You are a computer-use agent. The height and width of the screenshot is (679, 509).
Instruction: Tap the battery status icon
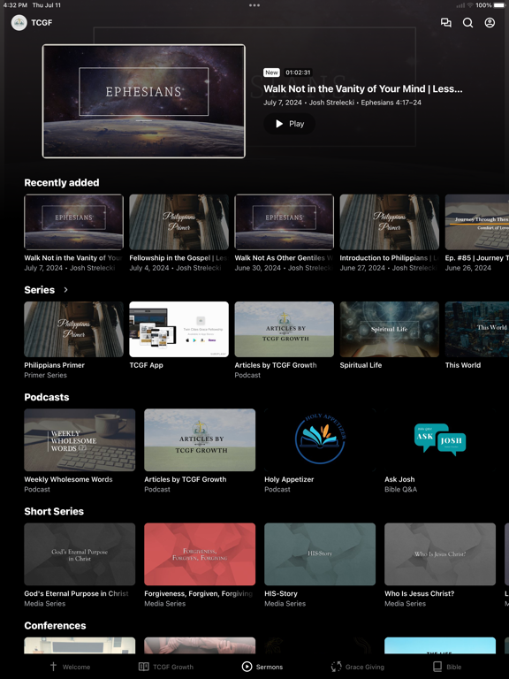coord(500,5)
